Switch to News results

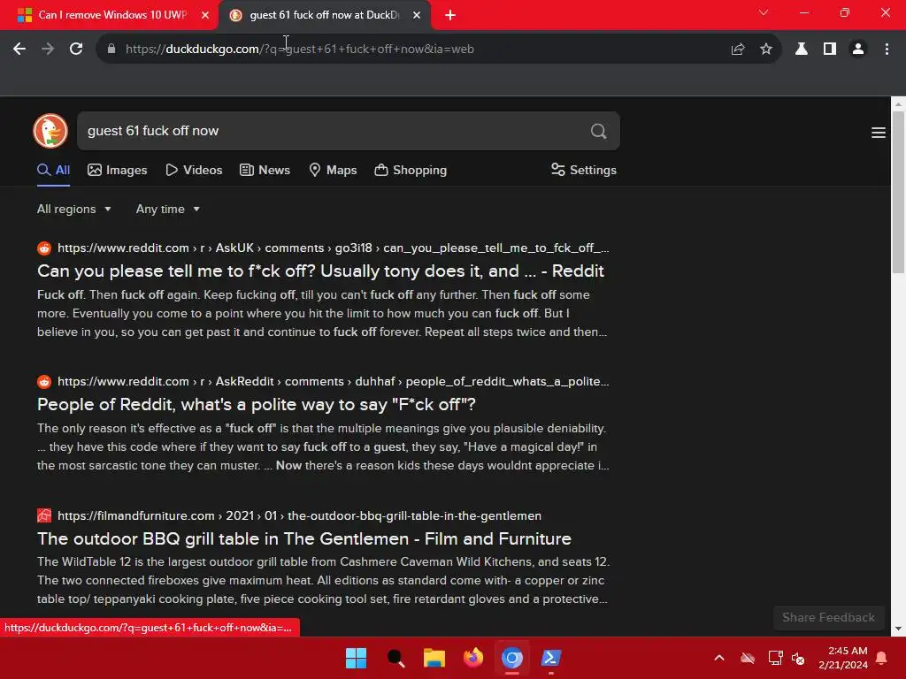click(x=265, y=171)
